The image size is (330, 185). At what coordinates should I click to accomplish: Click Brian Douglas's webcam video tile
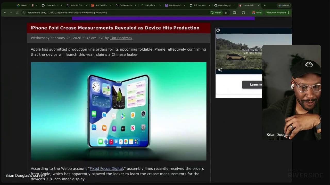click(x=292, y=92)
